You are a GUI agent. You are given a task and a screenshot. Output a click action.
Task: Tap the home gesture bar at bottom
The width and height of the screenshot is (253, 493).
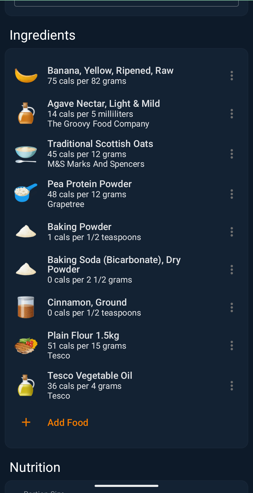(x=126, y=486)
